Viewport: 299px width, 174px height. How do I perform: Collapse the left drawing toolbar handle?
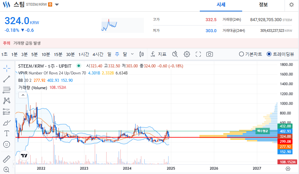point(14,164)
